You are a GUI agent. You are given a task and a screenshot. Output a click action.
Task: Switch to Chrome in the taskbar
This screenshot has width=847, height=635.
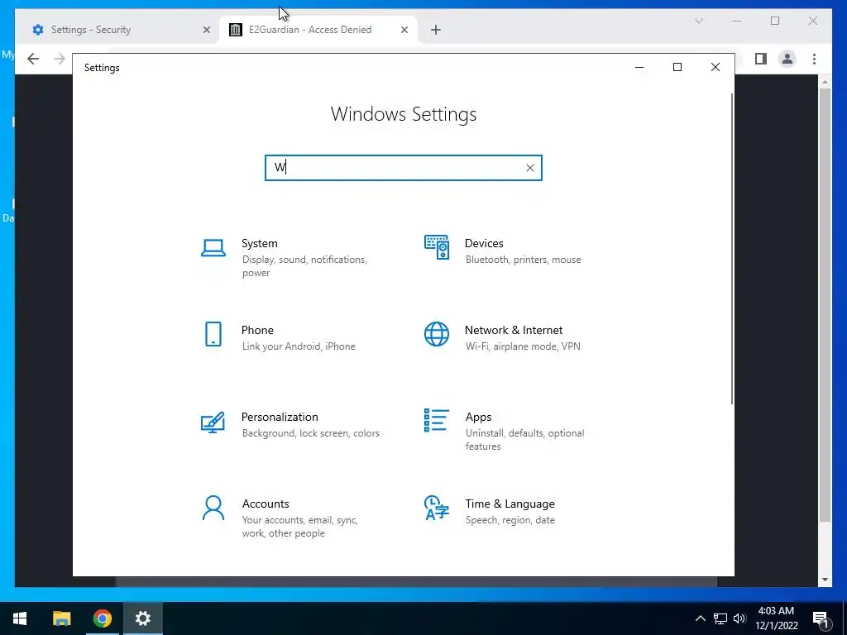(102, 618)
